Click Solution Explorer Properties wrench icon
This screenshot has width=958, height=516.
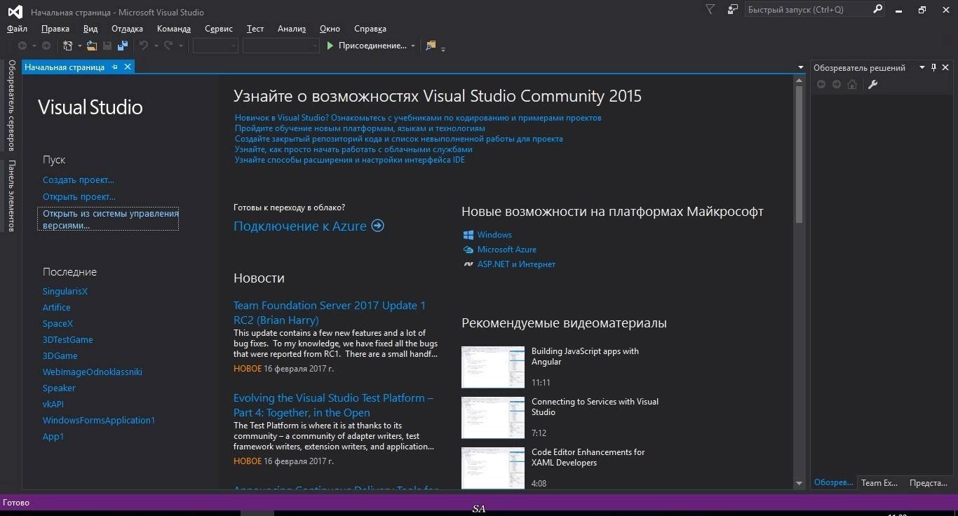point(873,84)
